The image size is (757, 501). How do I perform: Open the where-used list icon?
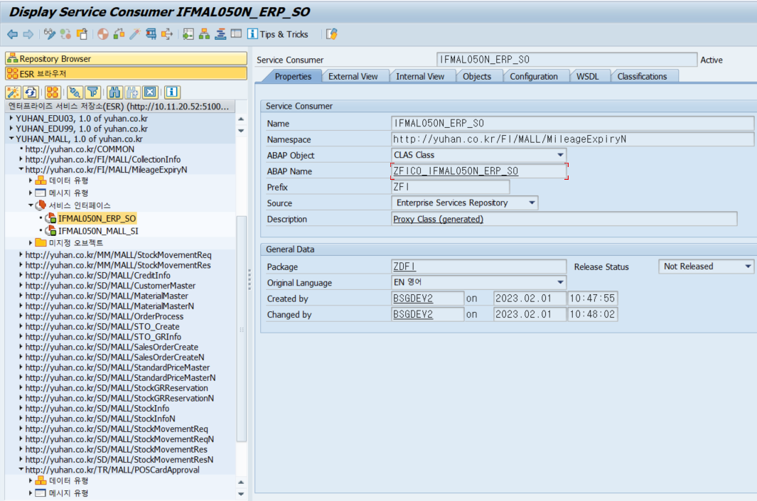tap(151, 34)
